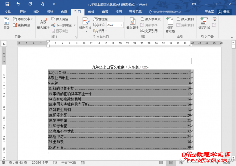Click the 共享 share button

point(224,12)
